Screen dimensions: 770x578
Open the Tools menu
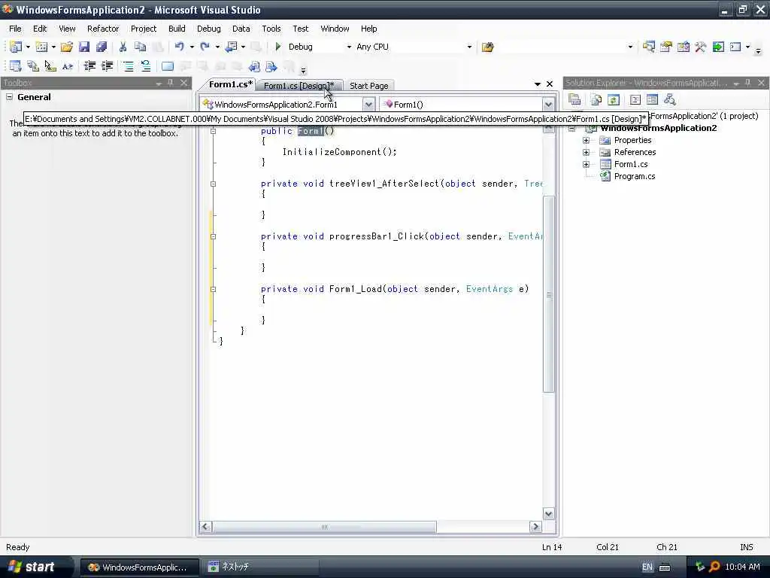(x=271, y=29)
